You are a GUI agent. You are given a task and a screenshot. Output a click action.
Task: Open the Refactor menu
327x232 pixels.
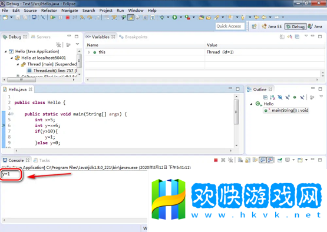click(x=49, y=11)
